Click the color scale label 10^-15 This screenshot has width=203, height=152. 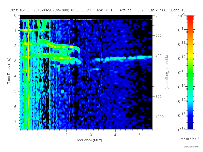(181, 101)
